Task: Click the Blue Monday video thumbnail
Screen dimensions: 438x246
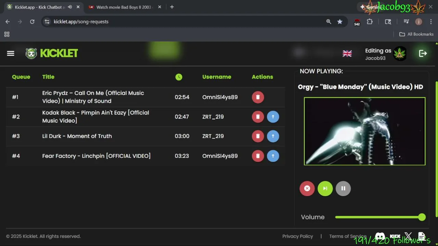Action: (x=365, y=131)
